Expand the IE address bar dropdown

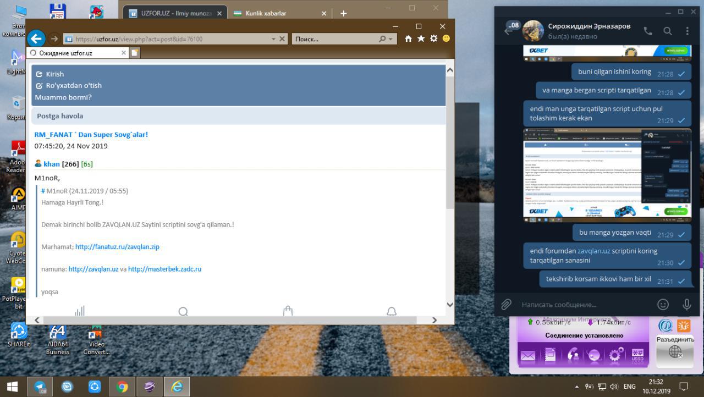(273, 39)
